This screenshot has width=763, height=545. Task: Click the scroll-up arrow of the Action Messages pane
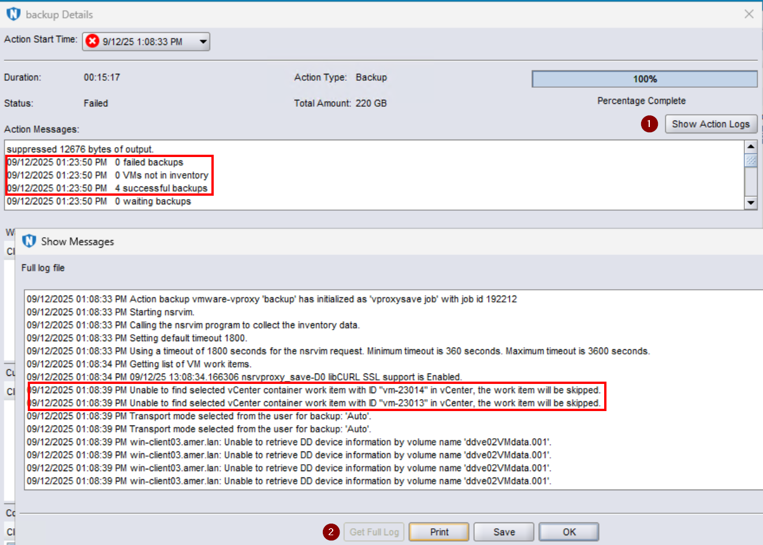pyautogui.click(x=751, y=146)
